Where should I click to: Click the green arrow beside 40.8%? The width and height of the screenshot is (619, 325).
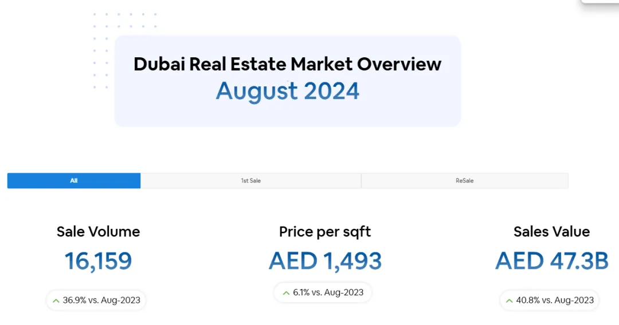coord(510,300)
